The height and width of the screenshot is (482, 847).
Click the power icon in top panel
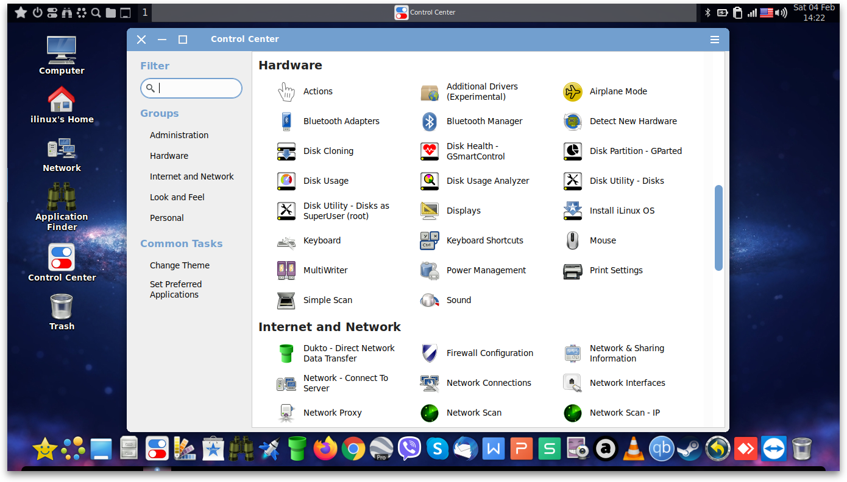[x=37, y=12]
